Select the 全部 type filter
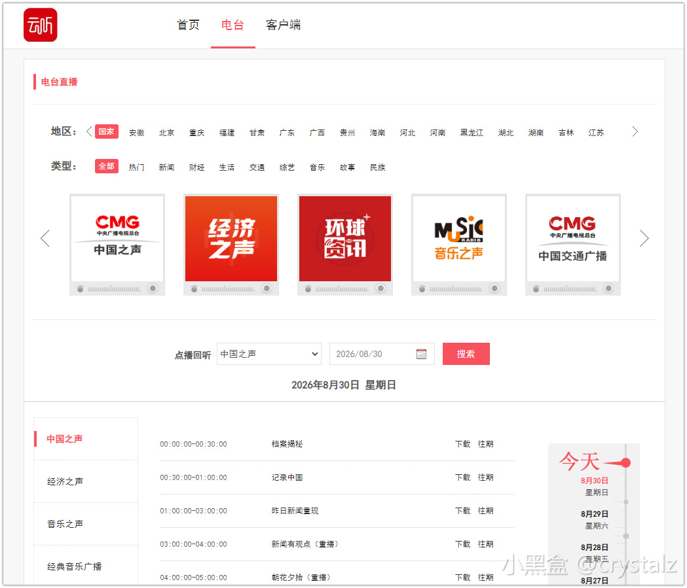Image resolution: width=687 pixels, height=588 pixels. [x=107, y=166]
